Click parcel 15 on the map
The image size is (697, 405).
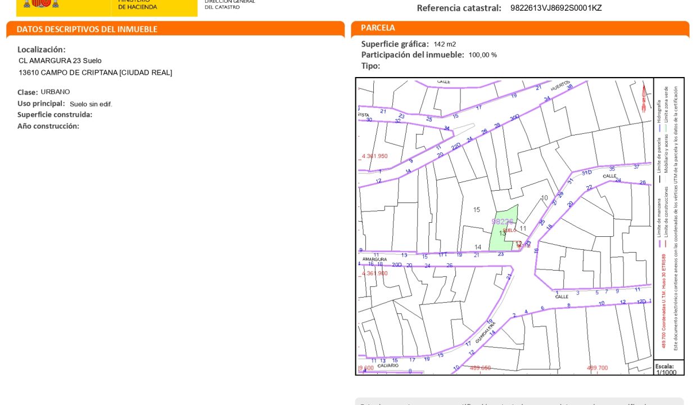(x=477, y=210)
